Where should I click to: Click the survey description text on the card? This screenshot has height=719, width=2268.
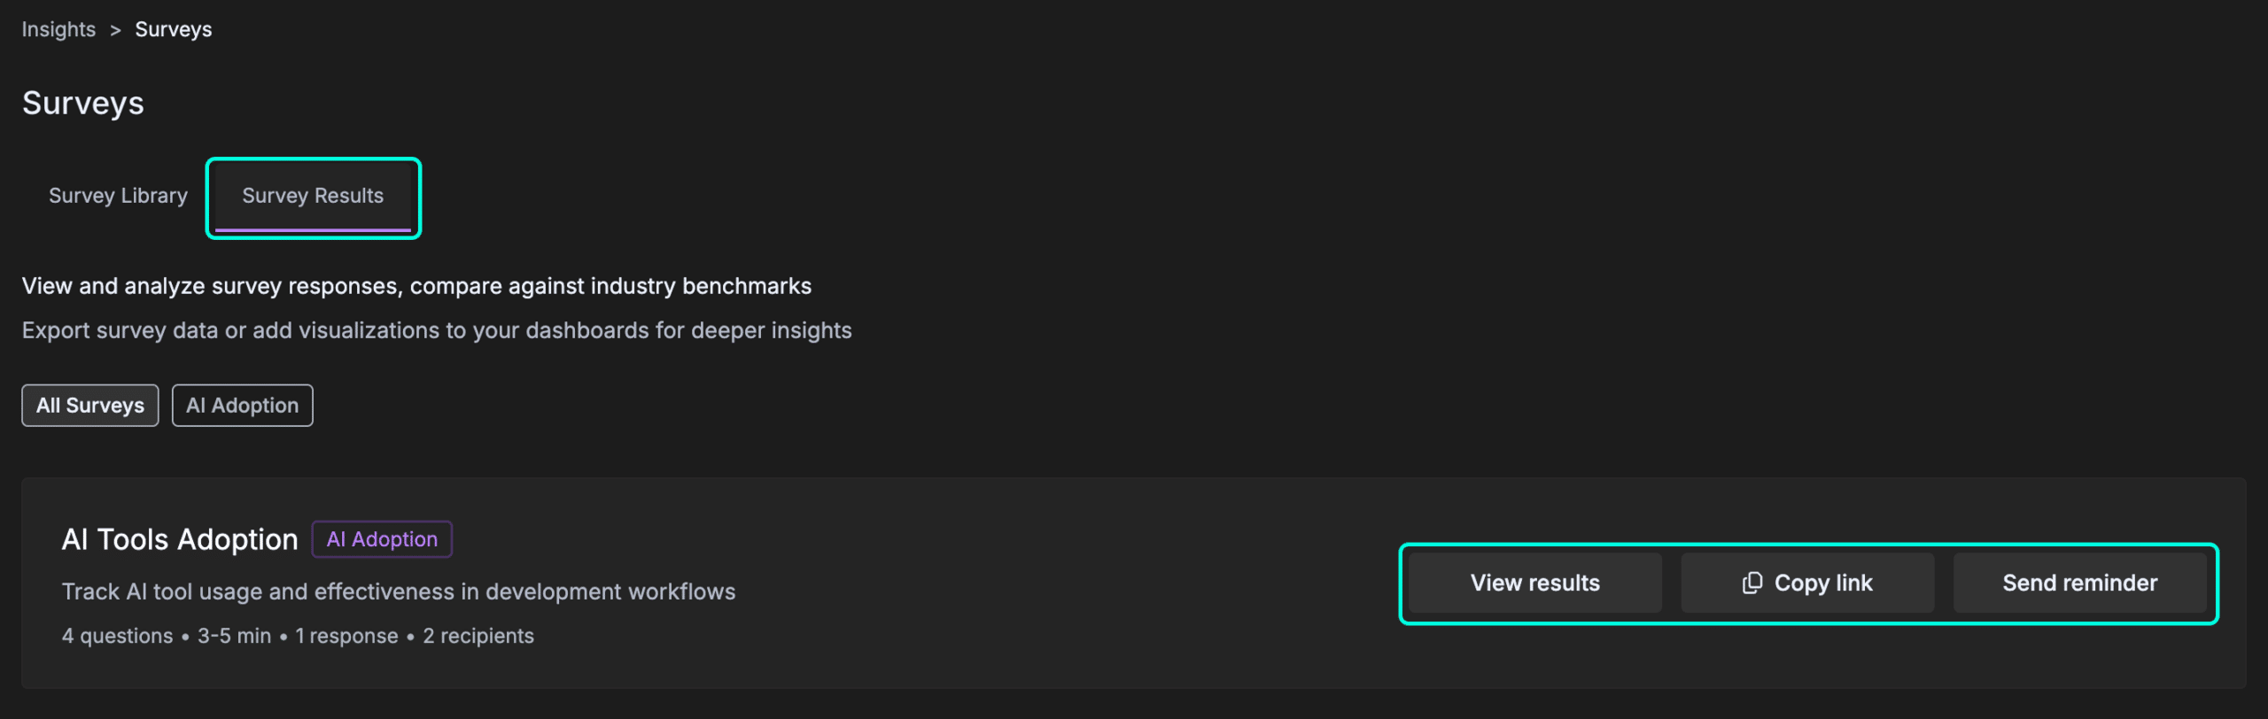point(398,591)
